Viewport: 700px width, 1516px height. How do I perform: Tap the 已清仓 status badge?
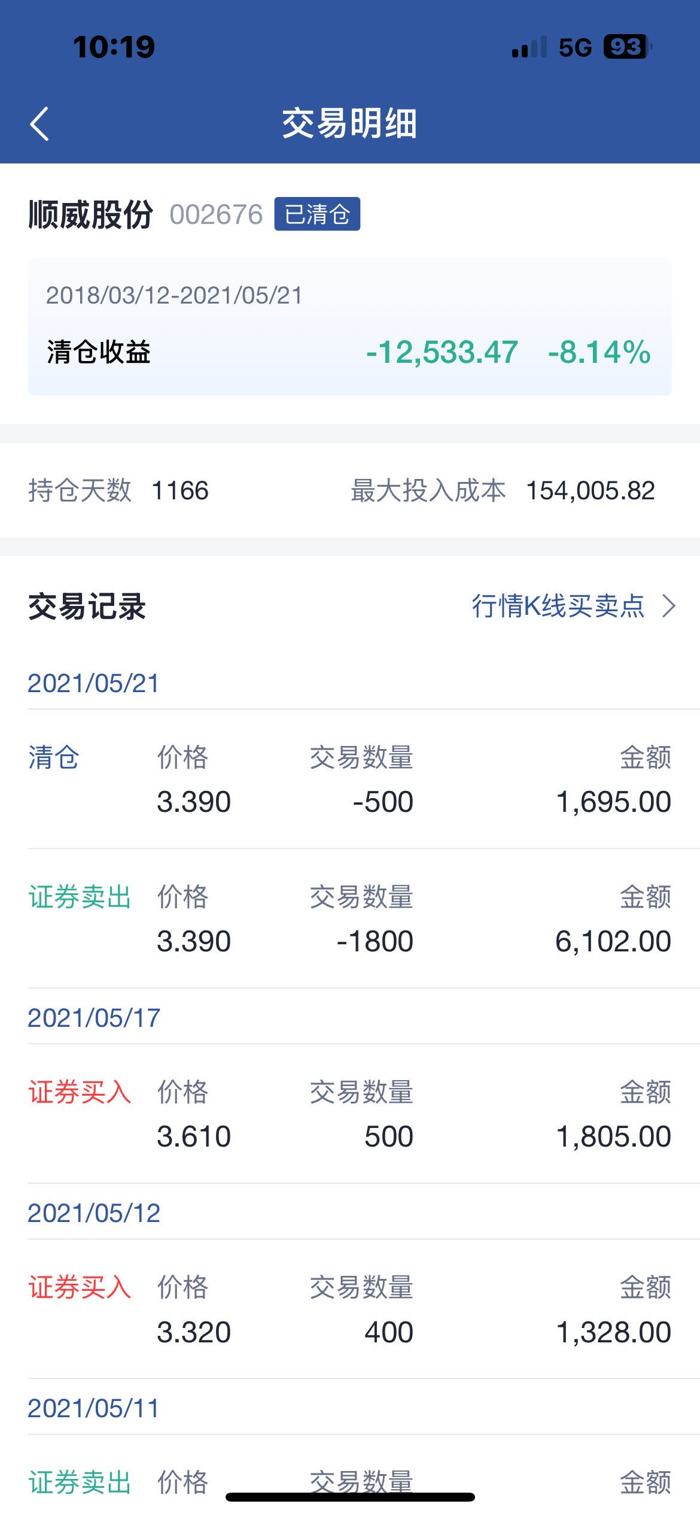317,214
